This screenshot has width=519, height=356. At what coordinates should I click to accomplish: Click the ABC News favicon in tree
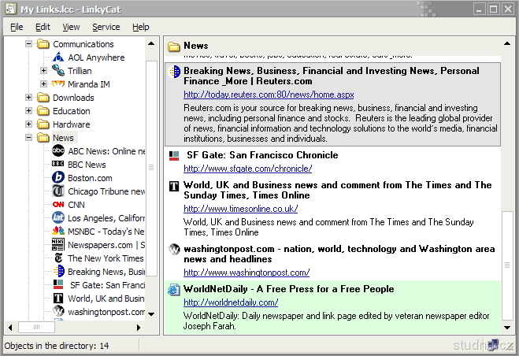click(58, 151)
